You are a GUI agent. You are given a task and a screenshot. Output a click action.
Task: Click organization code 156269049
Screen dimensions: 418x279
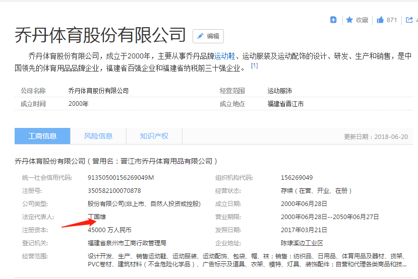click(x=296, y=178)
